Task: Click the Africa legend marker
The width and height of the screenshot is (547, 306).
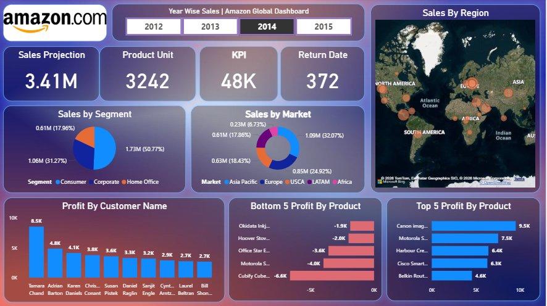Action: 335,182
